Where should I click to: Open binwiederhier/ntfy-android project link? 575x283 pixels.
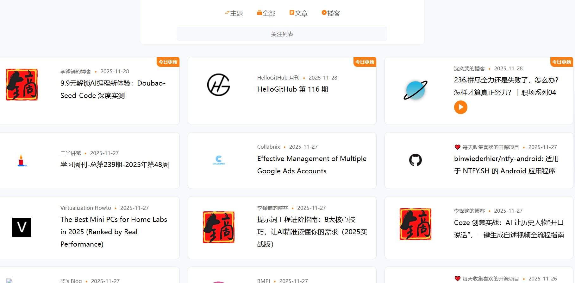(506, 165)
